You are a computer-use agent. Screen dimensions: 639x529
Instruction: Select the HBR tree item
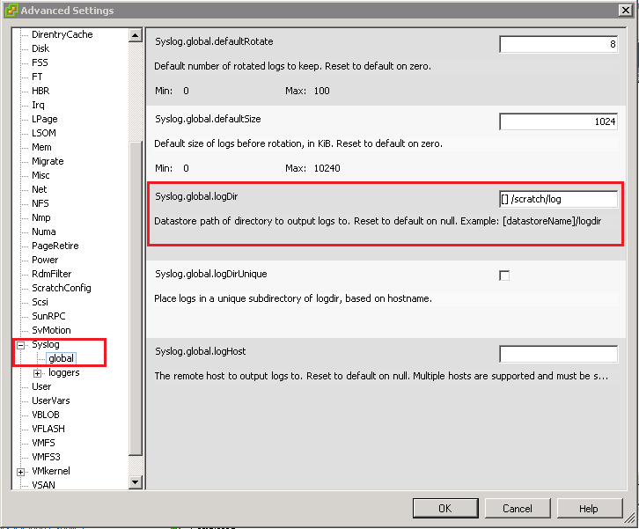tap(40, 91)
